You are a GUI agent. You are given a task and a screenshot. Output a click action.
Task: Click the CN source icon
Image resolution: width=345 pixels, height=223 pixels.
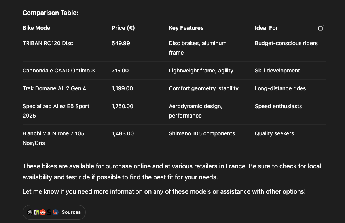pos(36,212)
